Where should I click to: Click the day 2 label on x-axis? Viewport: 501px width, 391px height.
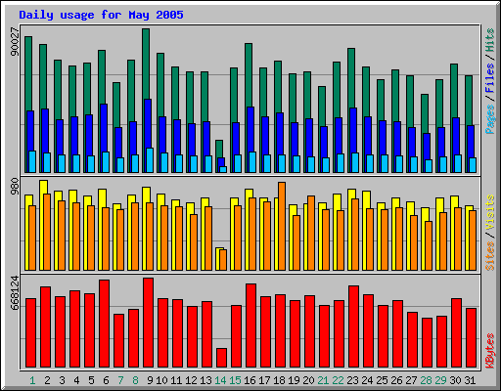pos(47,380)
